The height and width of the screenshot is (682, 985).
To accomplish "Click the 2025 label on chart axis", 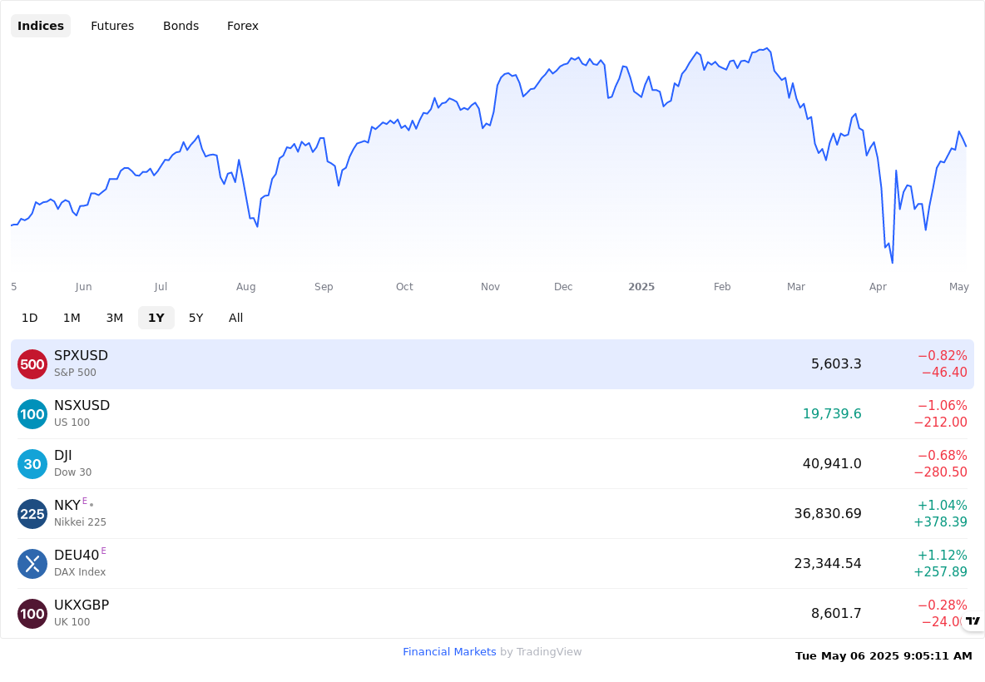I will pos(641,286).
